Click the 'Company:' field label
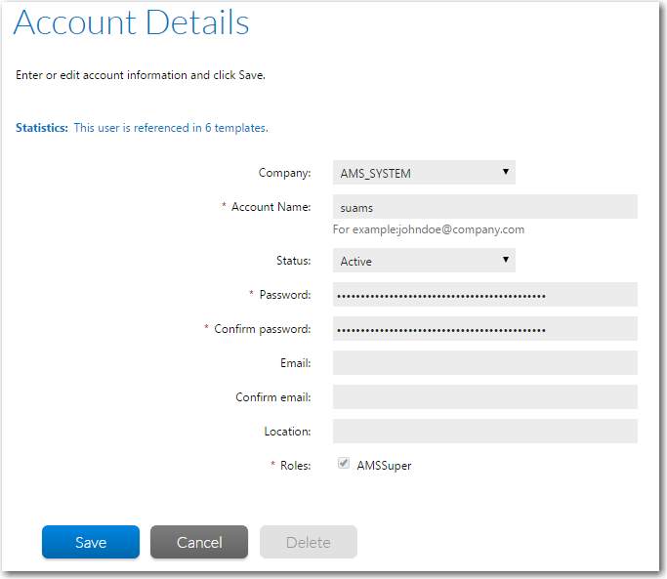Viewport: 667px width, 579px height. pos(284,173)
